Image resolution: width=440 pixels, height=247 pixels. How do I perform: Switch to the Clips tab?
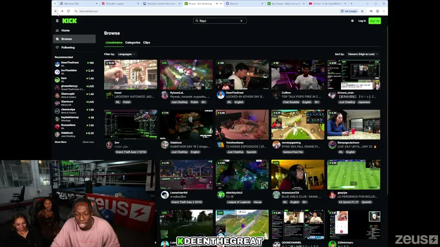coord(146,43)
